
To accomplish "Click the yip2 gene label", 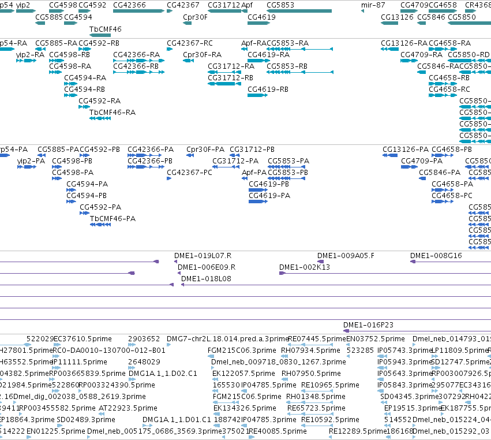I will 23,5.
